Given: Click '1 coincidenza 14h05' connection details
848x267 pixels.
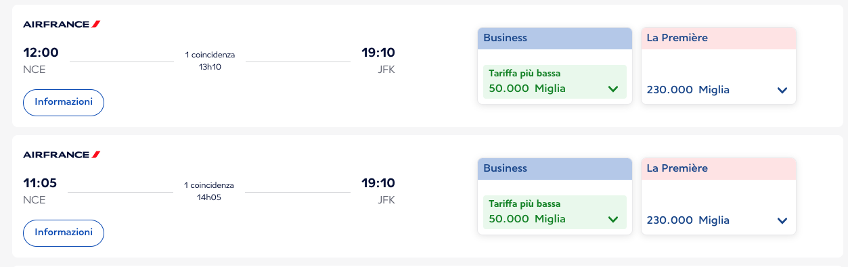Looking at the screenshot, I should point(209,191).
